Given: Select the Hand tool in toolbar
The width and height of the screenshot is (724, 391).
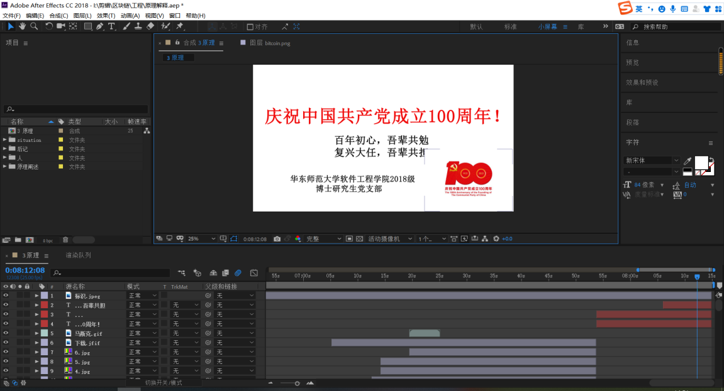Looking at the screenshot, I should pos(22,26).
